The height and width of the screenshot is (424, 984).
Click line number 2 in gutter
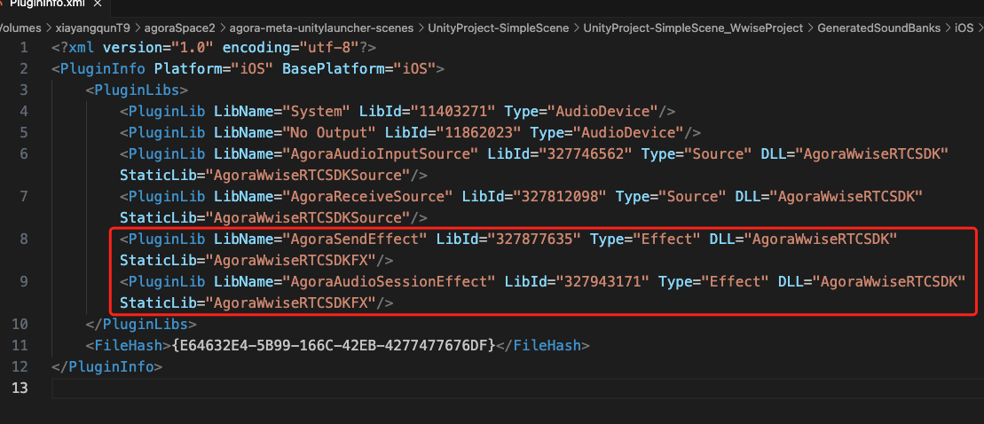tap(24, 69)
